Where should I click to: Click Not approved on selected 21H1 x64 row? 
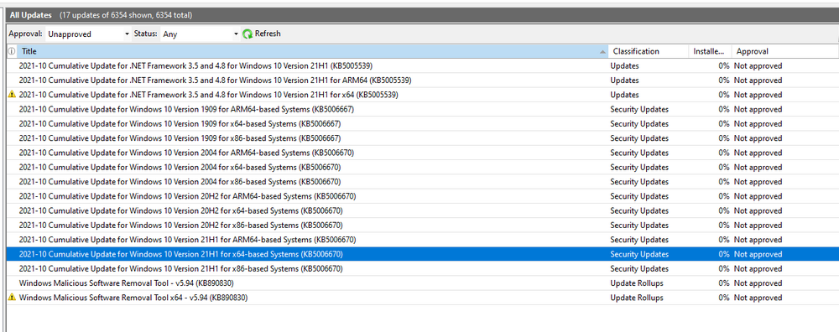click(x=758, y=254)
